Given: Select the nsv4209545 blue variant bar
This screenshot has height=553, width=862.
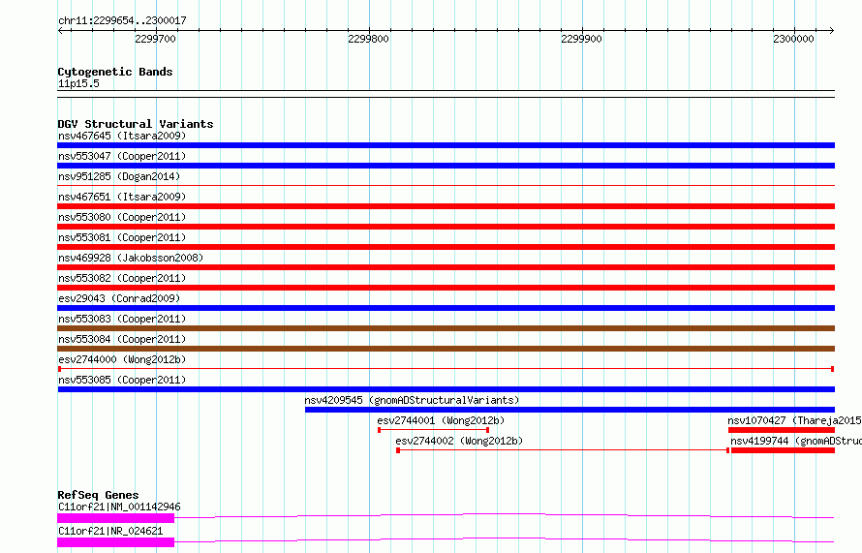Looking at the screenshot, I should point(570,410).
